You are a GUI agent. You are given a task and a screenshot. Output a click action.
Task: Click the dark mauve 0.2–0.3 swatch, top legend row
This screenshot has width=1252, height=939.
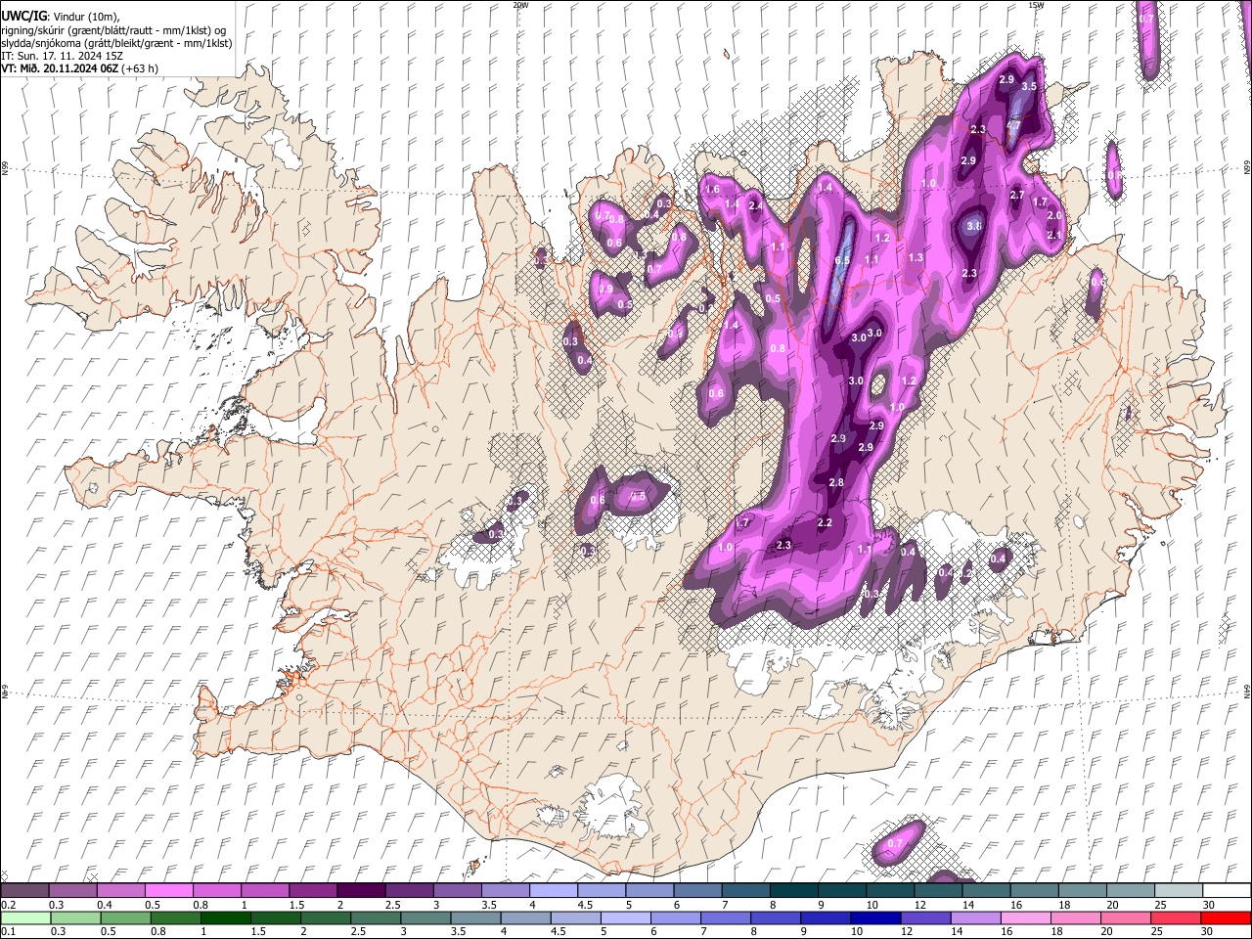[24, 891]
